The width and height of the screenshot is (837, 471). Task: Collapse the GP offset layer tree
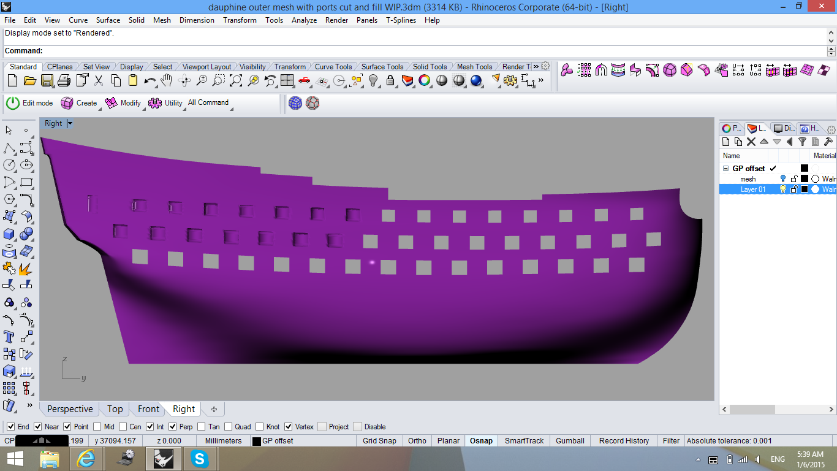[x=725, y=169]
